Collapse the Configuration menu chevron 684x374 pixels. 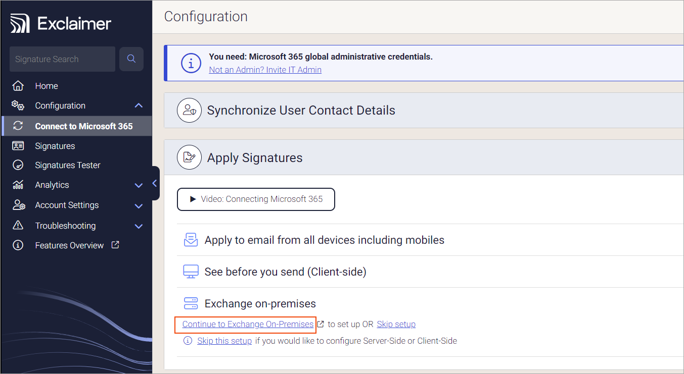(x=139, y=105)
